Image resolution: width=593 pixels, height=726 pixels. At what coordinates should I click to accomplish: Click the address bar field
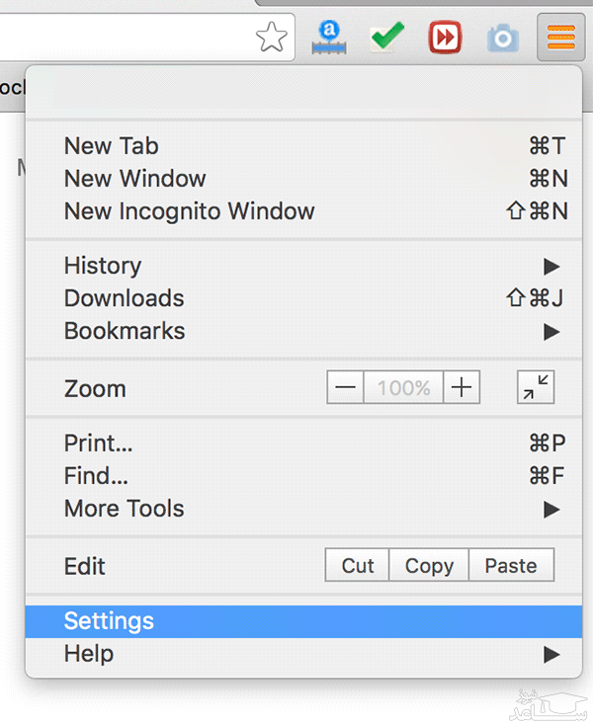coord(119,39)
